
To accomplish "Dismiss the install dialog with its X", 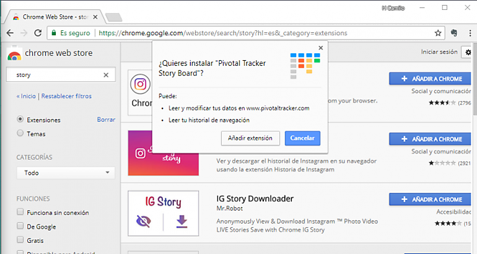I will pos(321,48).
